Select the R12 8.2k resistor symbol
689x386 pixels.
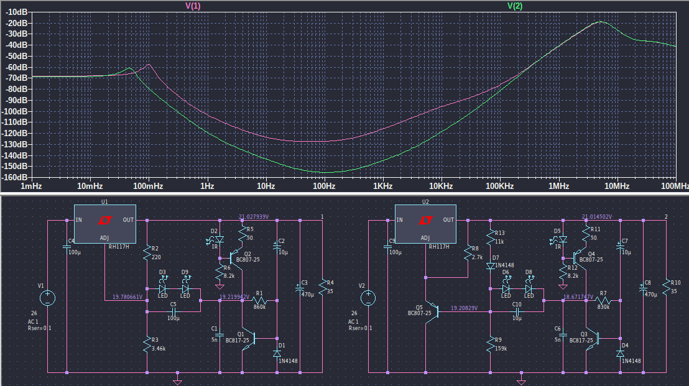click(563, 273)
